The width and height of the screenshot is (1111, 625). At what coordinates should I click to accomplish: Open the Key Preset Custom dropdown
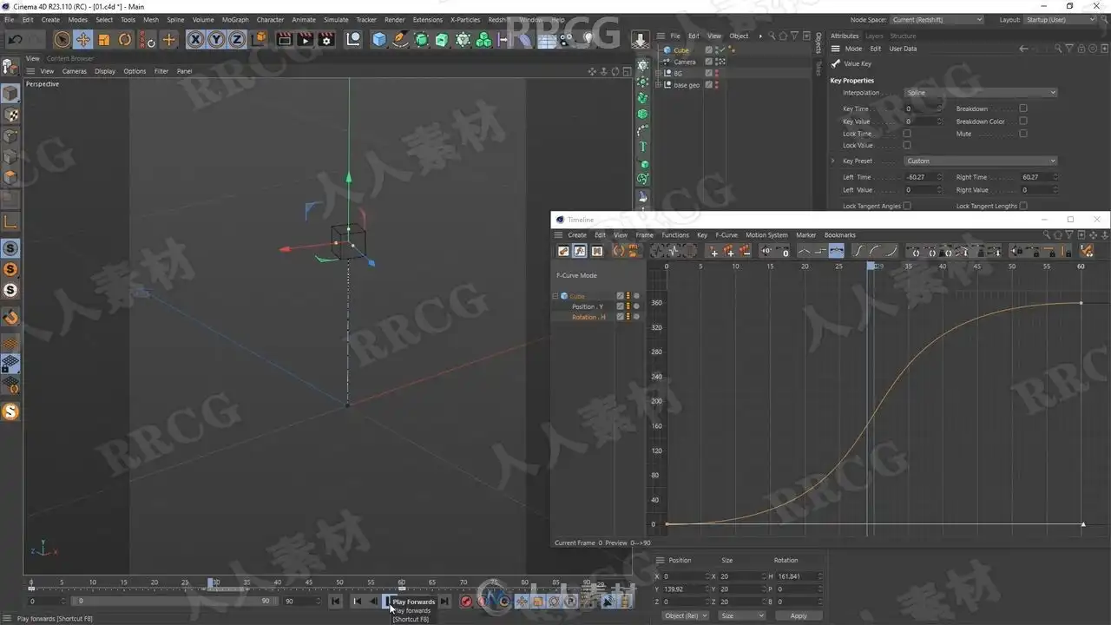(981, 161)
